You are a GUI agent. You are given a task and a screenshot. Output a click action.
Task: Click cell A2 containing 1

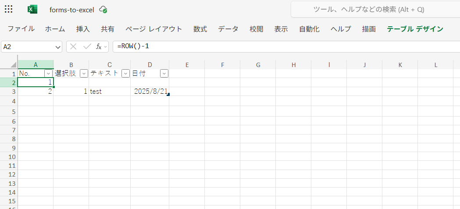click(x=36, y=82)
